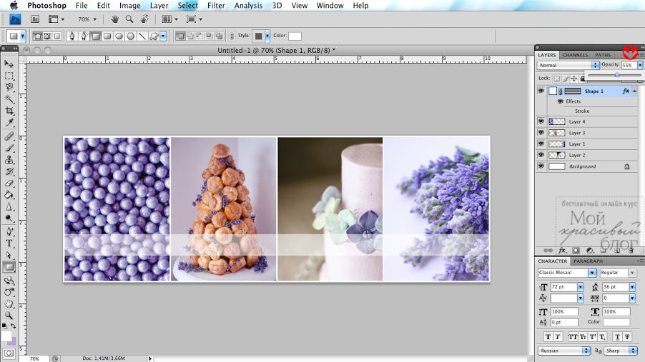Viewport: 645px width, 362px height.
Task: Click the shape Color swatch in options bar
Action: [295, 36]
